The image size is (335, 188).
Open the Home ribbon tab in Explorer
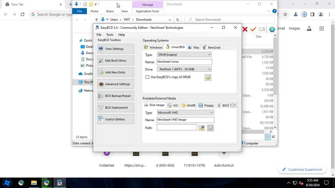[94, 11]
